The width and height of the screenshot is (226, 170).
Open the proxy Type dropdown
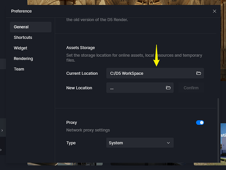pos(140,143)
